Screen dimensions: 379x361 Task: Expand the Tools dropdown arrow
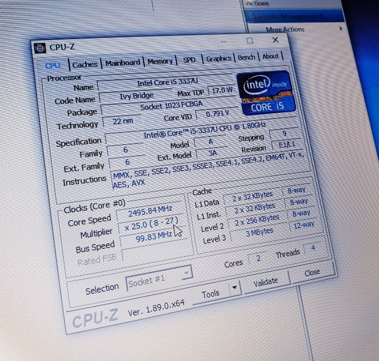234,288
